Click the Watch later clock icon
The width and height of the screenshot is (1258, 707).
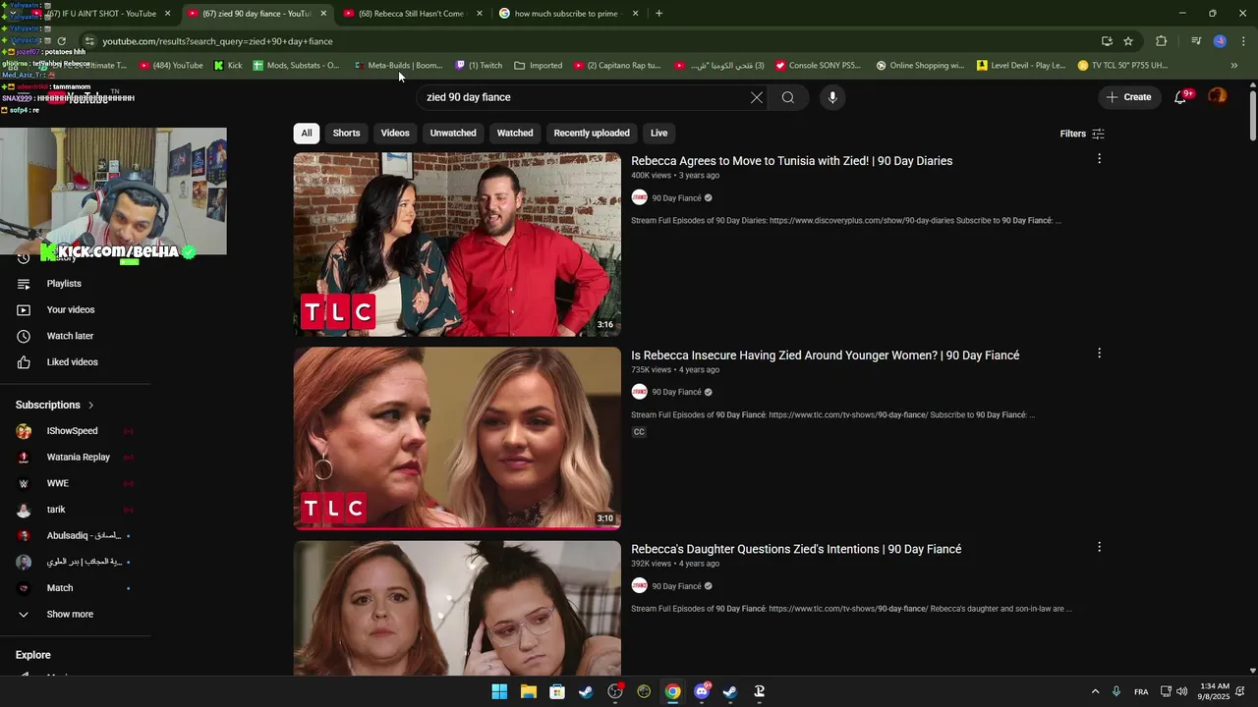24,336
